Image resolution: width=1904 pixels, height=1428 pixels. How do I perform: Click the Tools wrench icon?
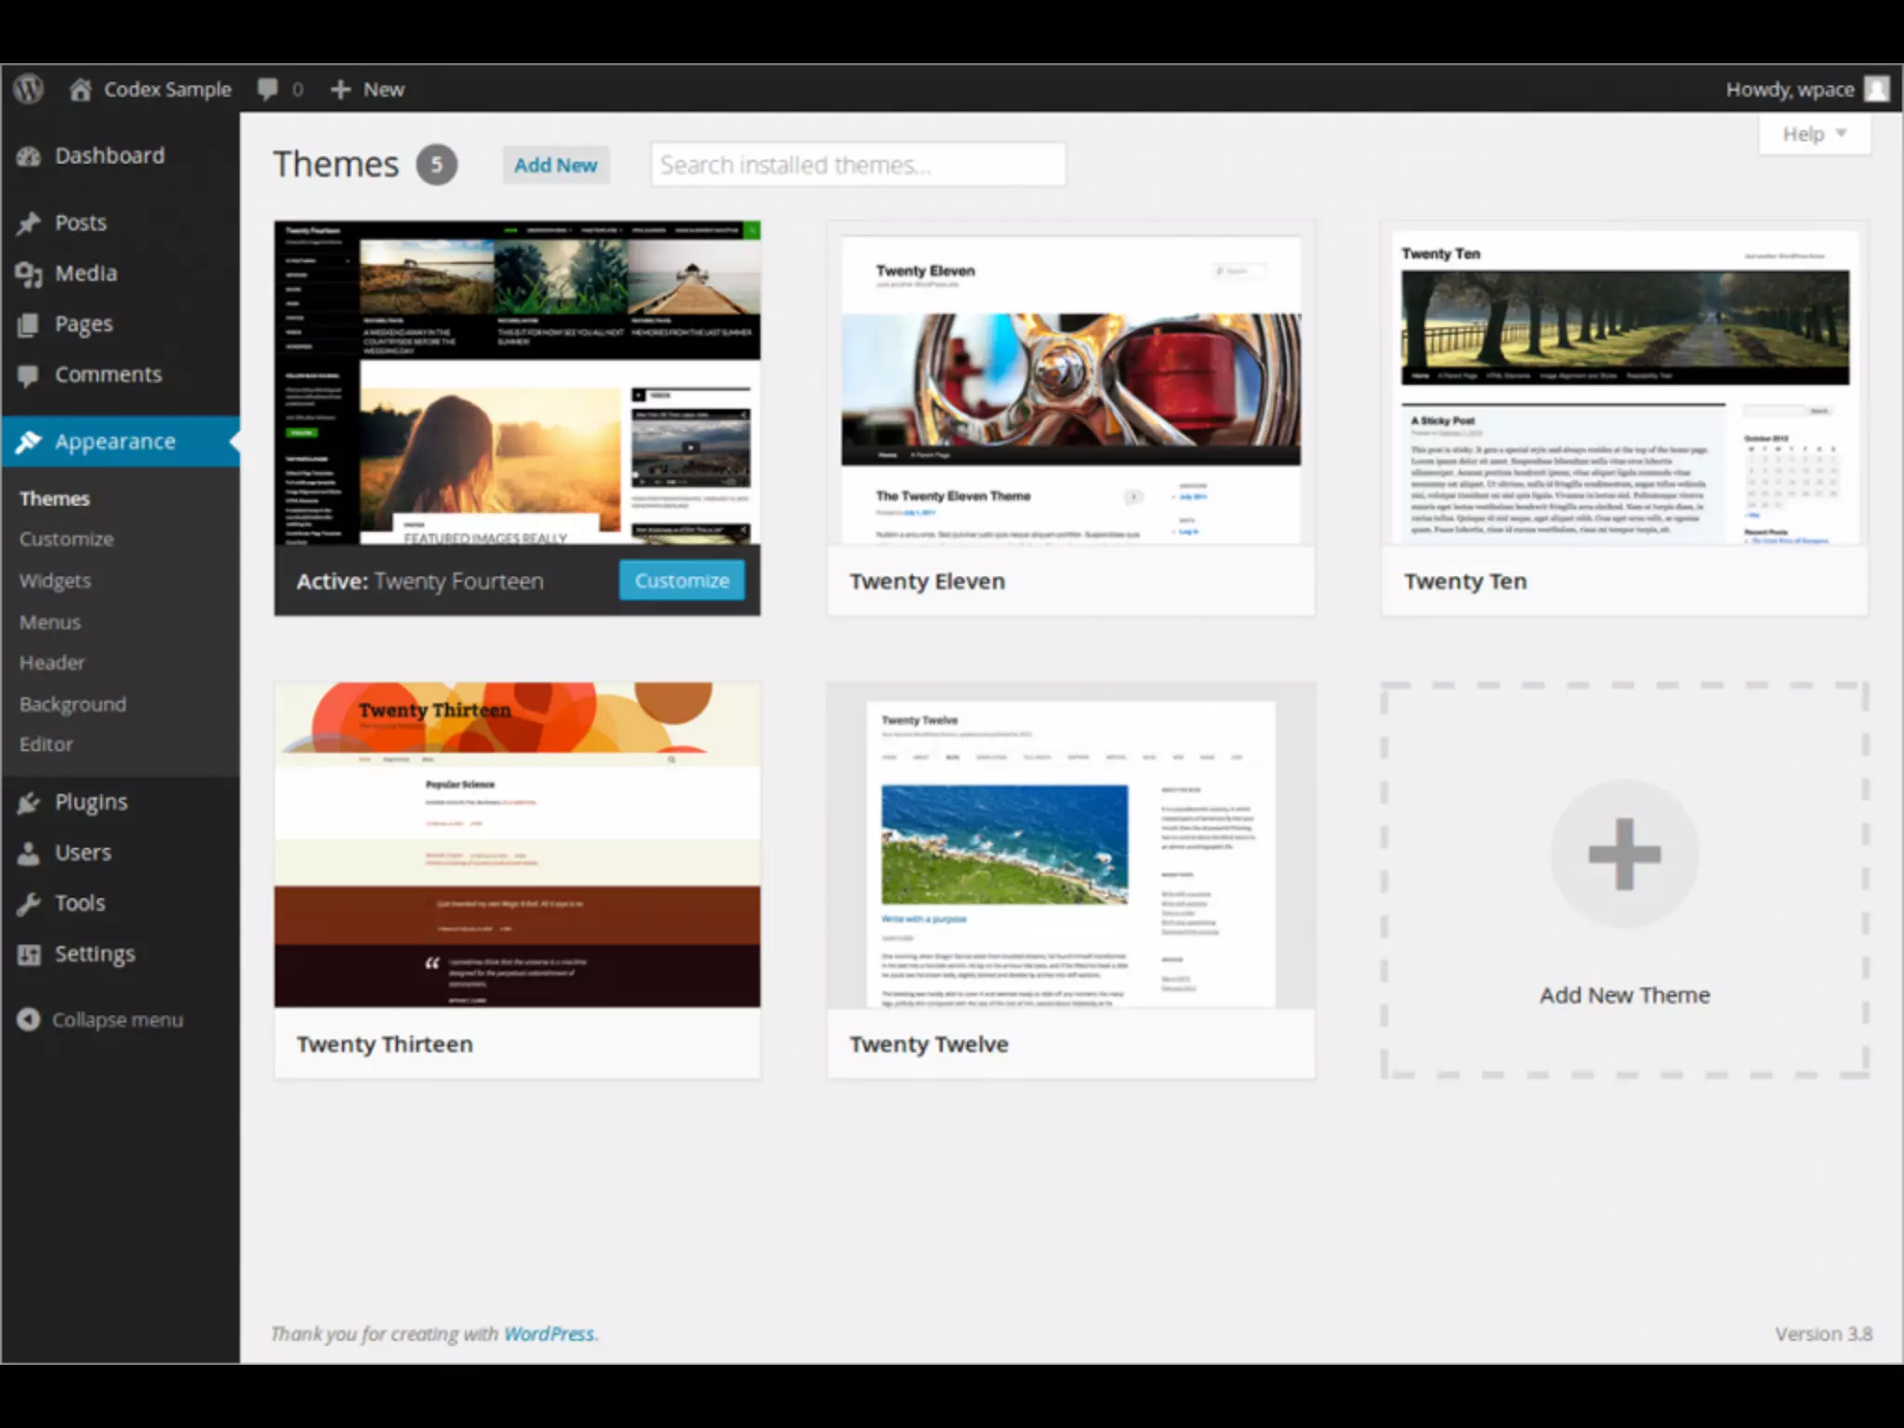point(29,903)
